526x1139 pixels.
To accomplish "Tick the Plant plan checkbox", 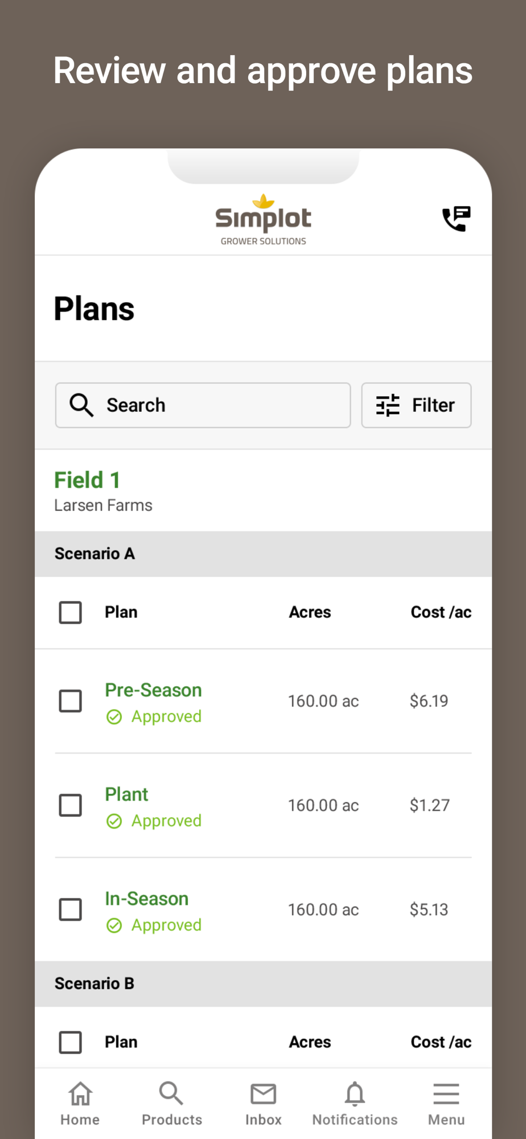I will coord(71,805).
